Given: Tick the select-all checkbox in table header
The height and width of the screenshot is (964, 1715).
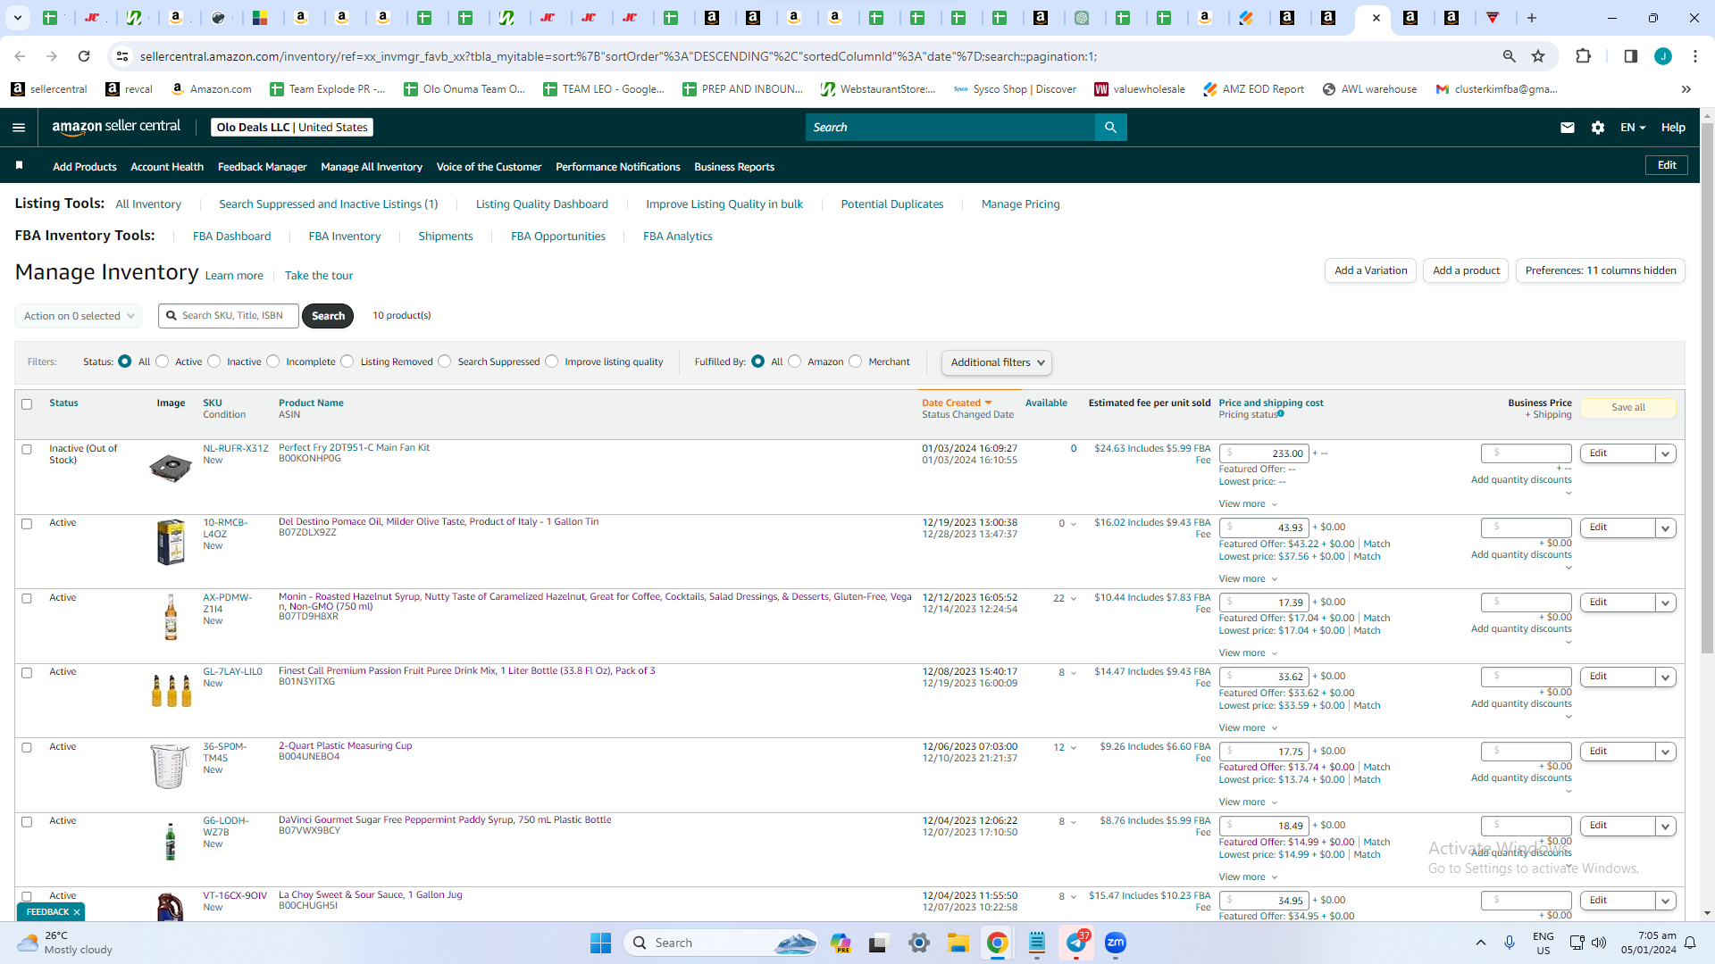Looking at the screenshot, I should tap(27, 404).
